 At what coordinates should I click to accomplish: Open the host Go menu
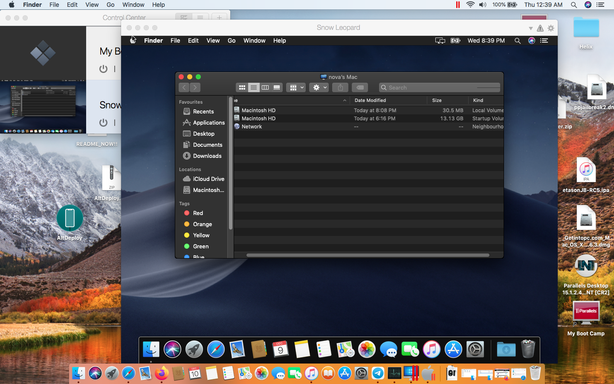pos(110,5)
